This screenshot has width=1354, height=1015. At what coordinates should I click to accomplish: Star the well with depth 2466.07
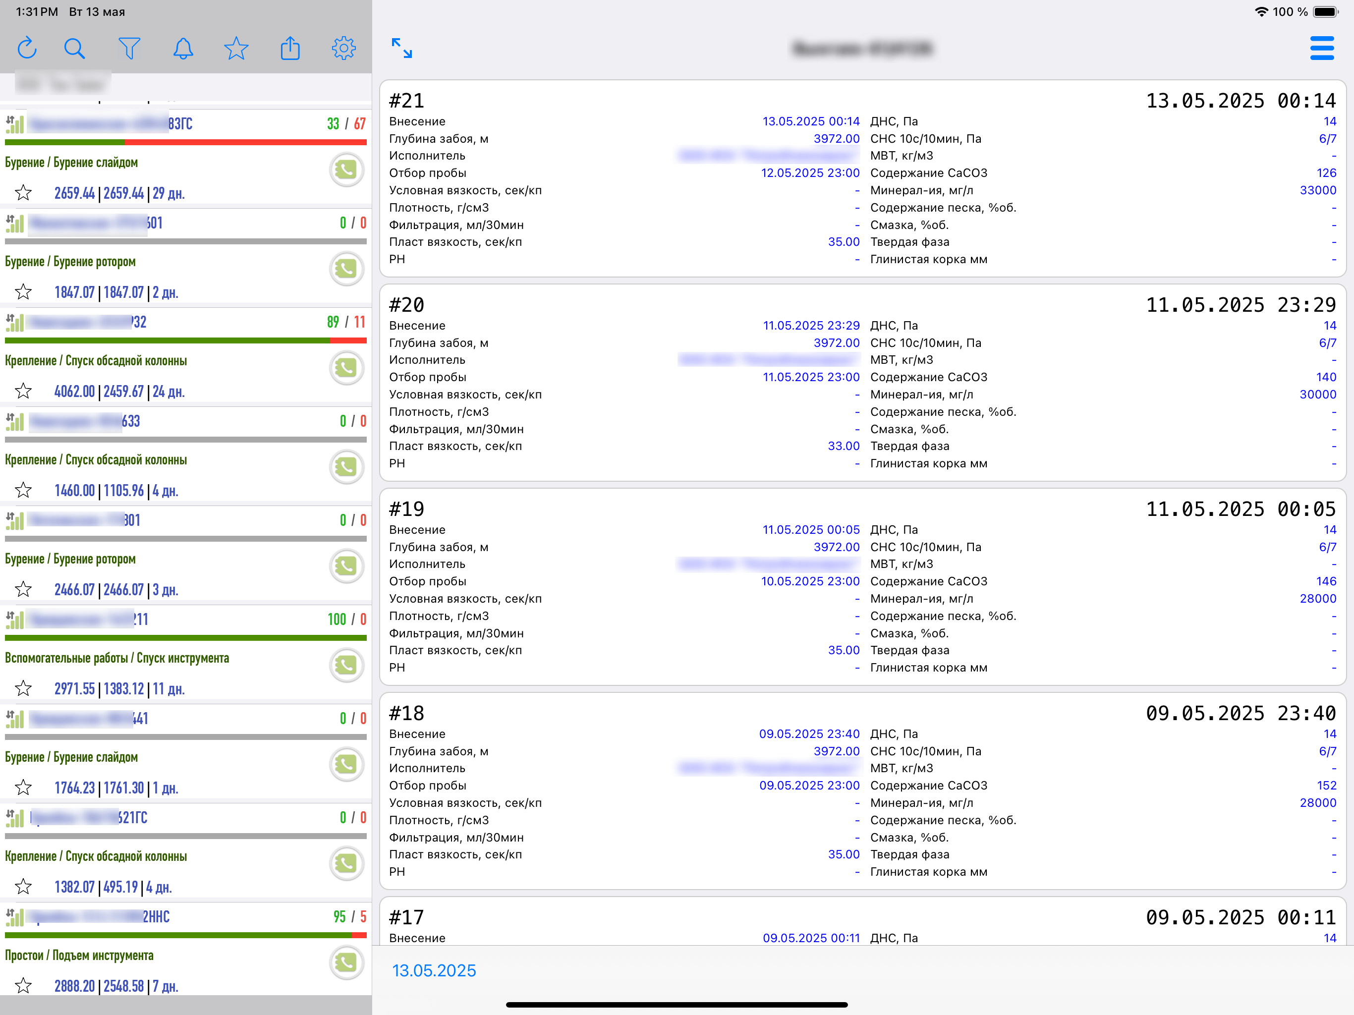tap(23, 590)
